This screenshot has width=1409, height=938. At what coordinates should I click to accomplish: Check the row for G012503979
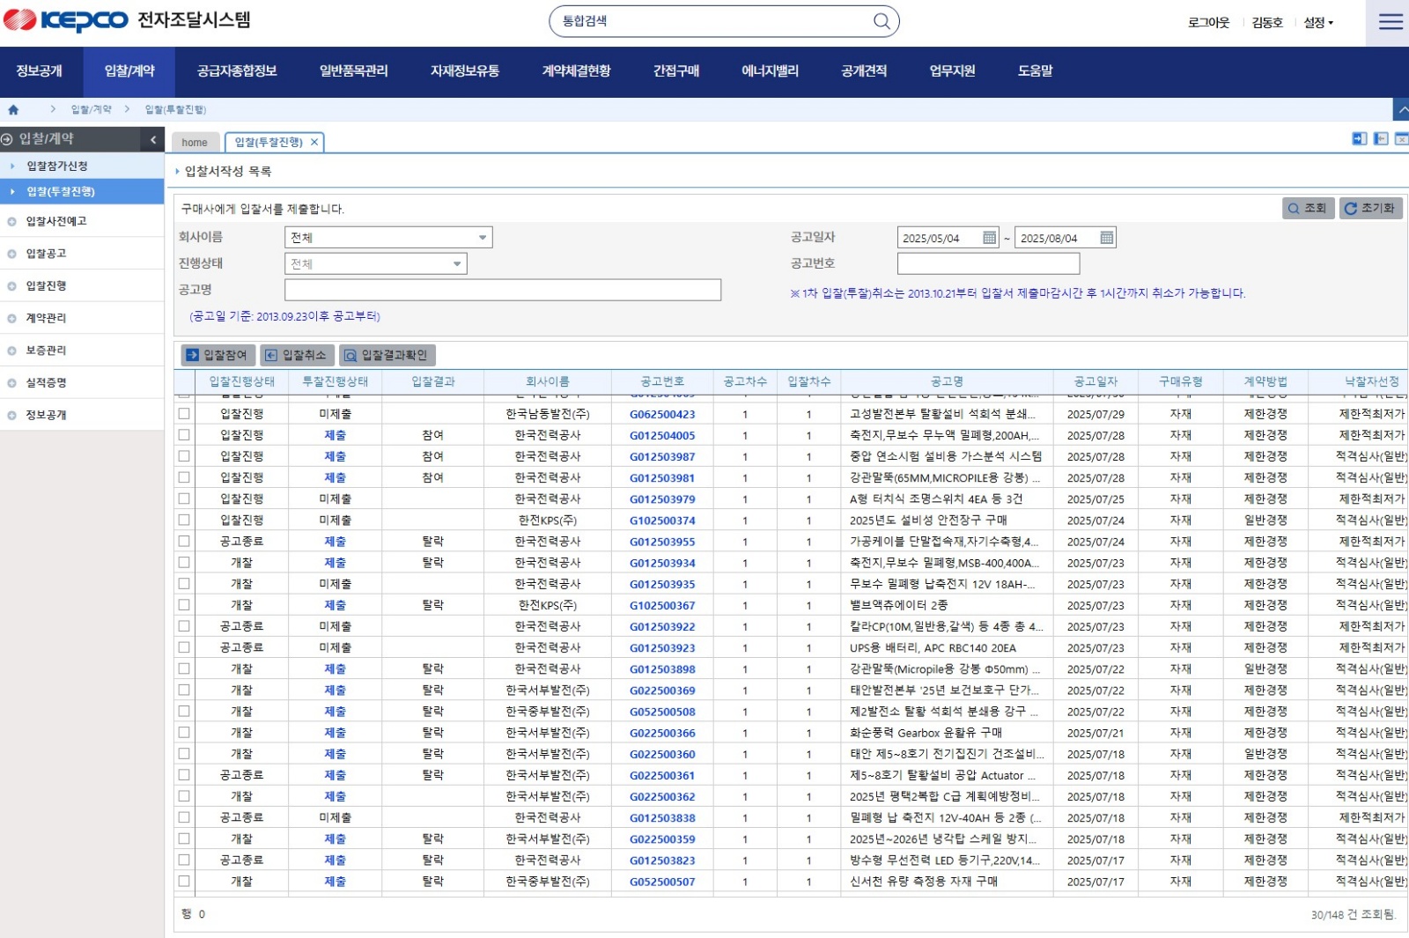(184, 498)
